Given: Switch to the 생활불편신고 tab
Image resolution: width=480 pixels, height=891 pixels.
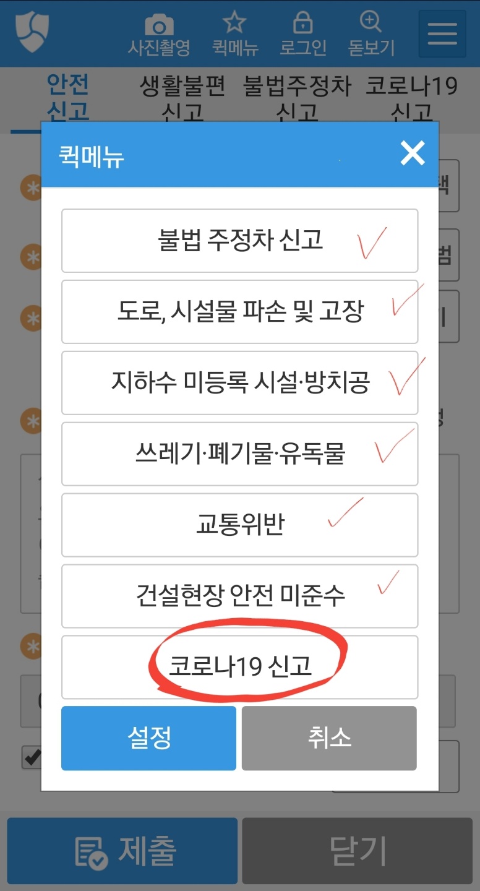Looking at the screenshot, I should 182,99.
